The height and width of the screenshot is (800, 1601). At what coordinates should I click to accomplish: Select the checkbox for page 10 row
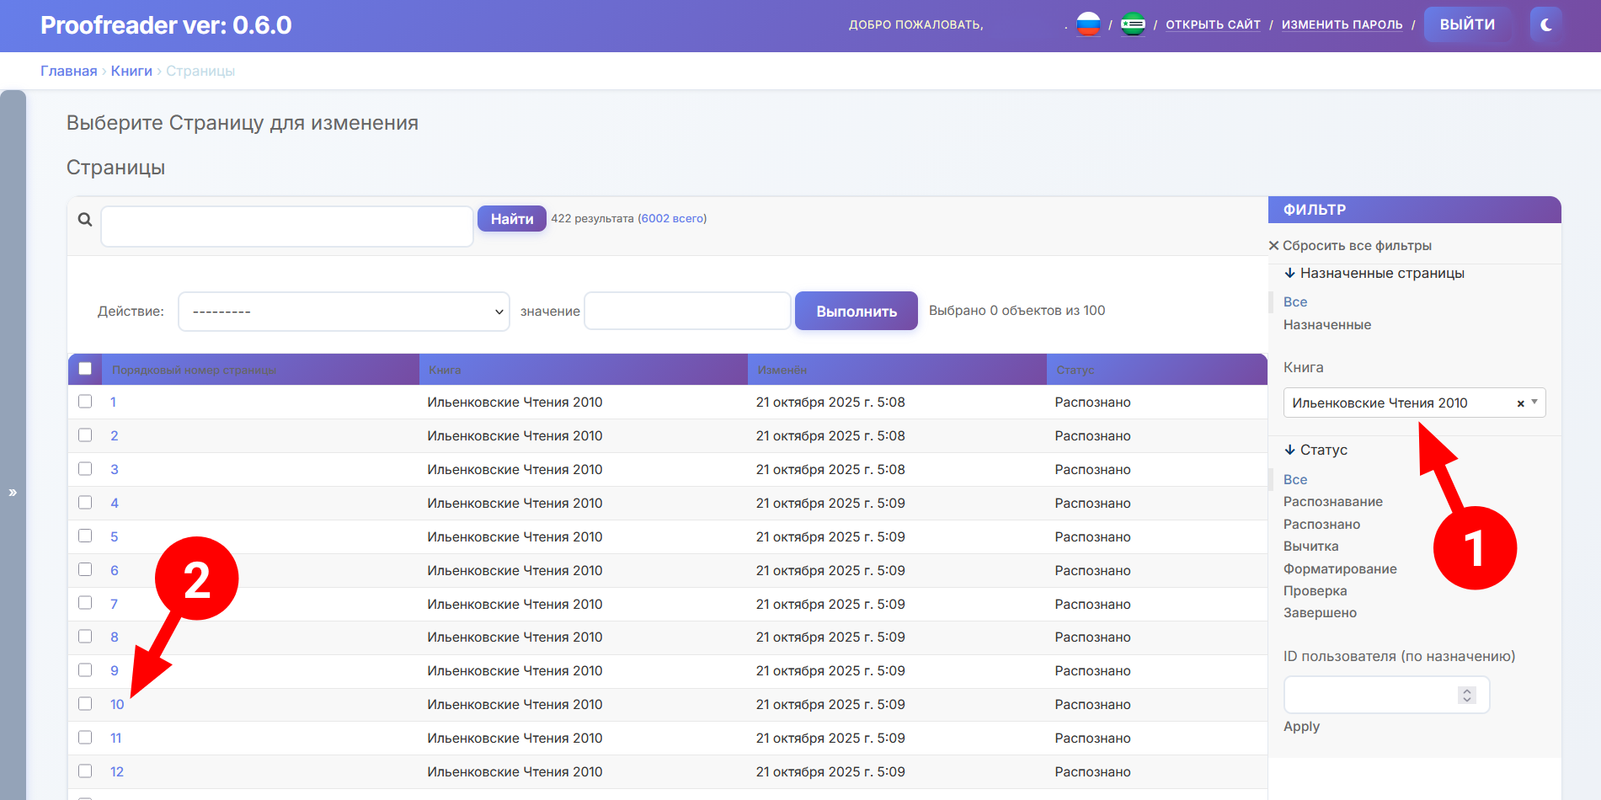click(85, 704)
